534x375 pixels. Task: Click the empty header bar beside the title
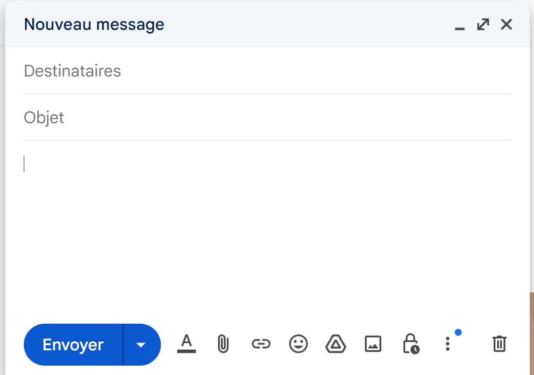(x=308, y=24)
